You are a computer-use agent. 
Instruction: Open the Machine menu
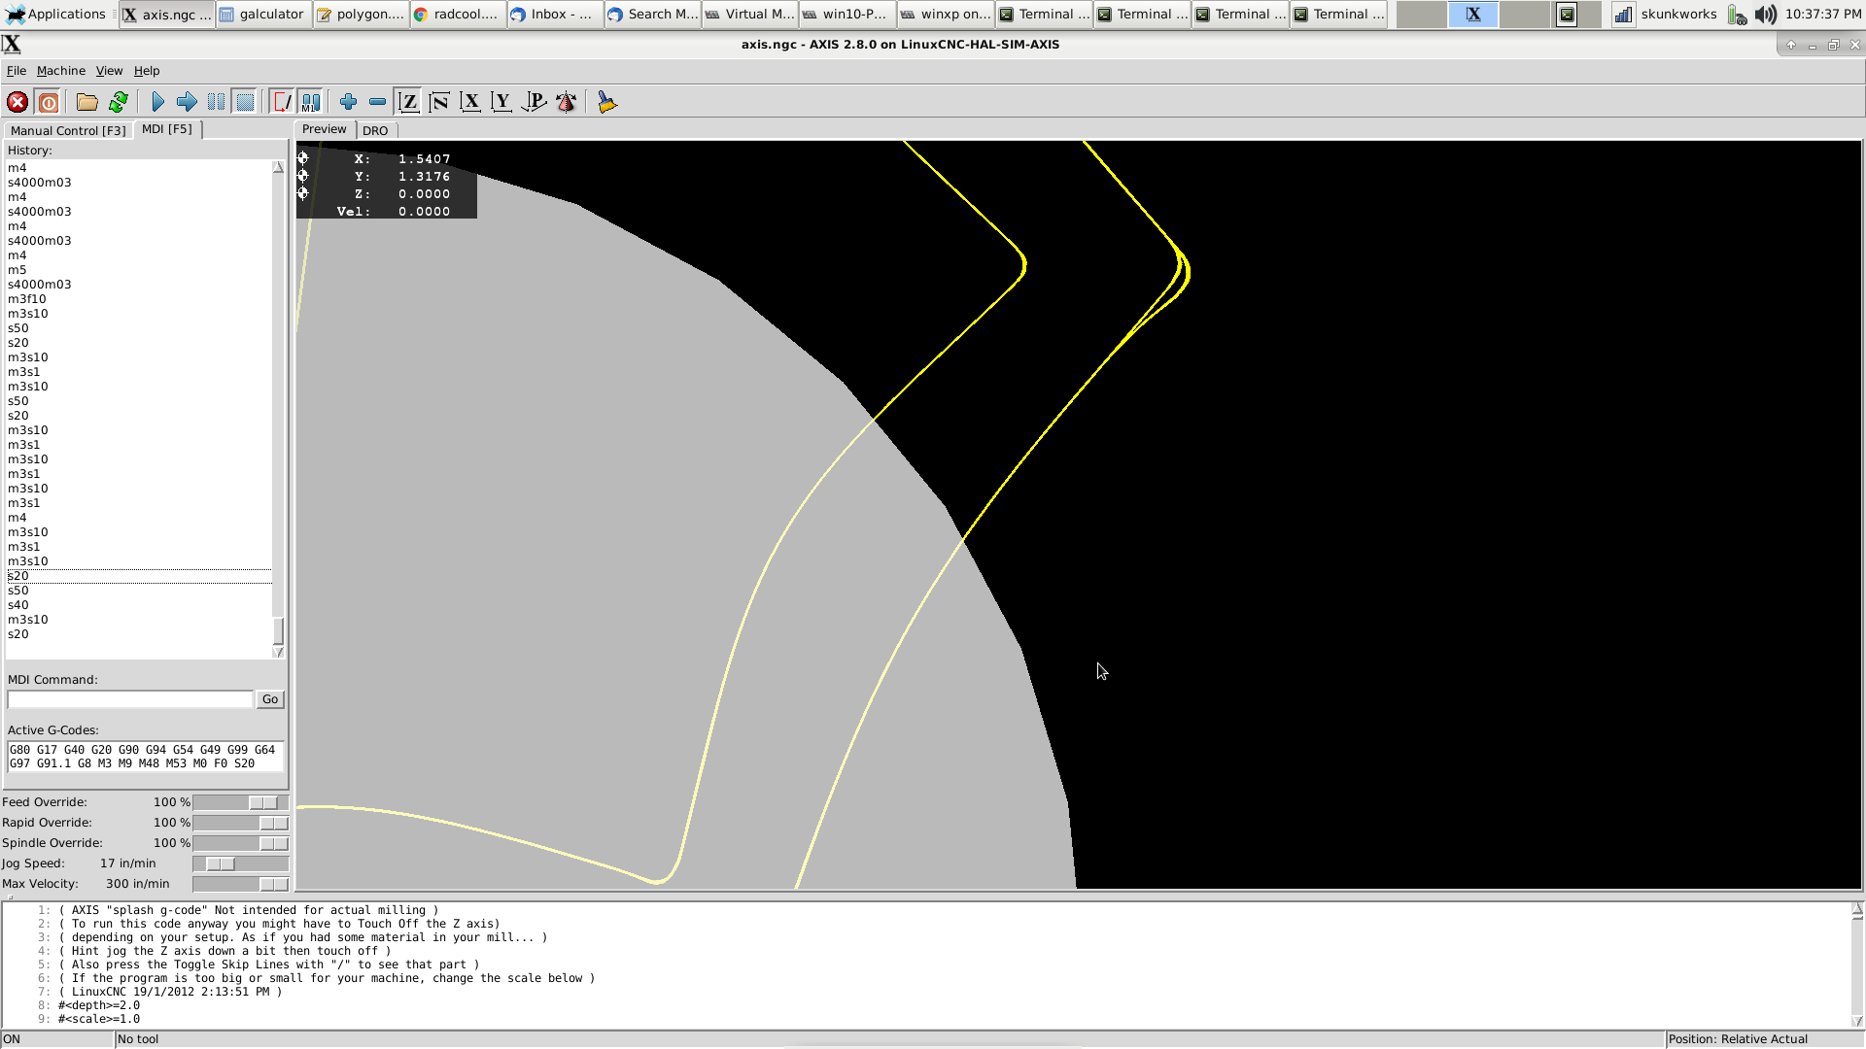(x=61, y=71)
